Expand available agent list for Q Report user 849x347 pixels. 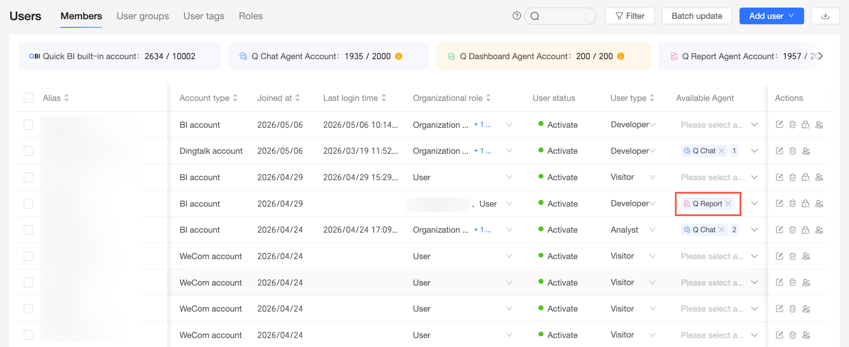point(754,204)
